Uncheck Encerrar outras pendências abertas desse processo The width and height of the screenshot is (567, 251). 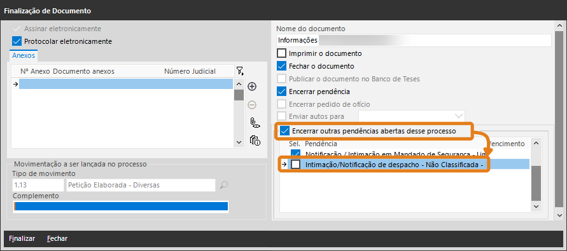(x=284, y=131)
